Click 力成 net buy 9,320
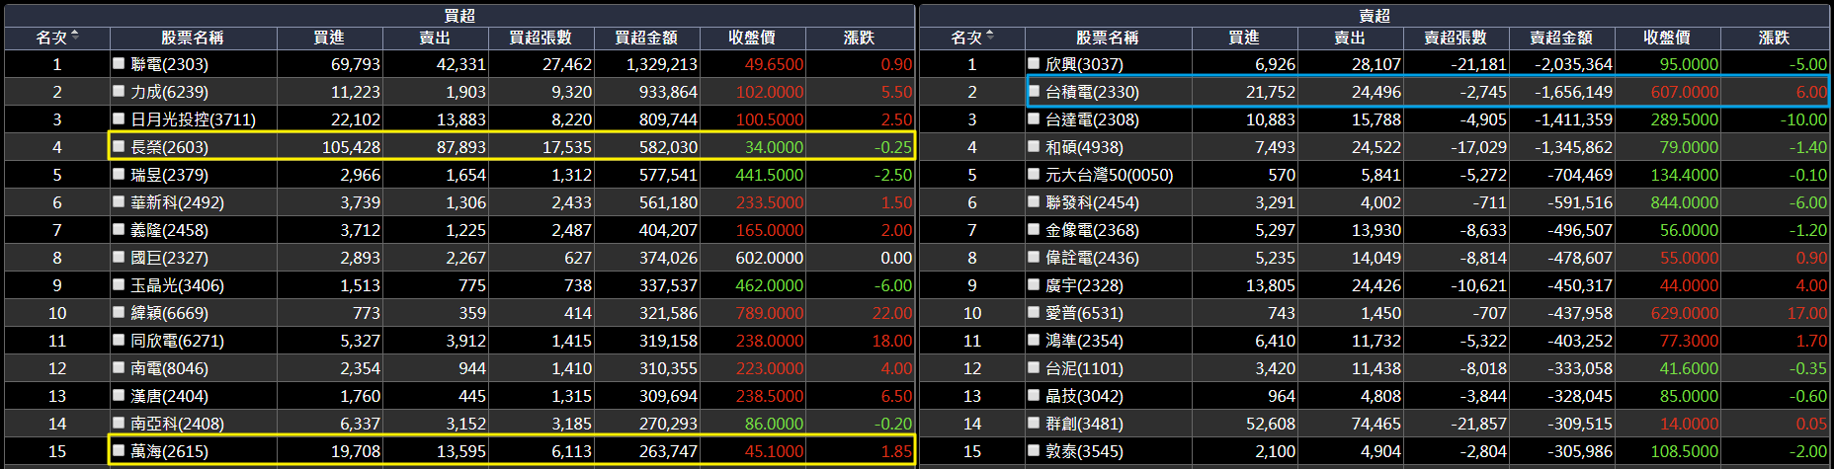1834x469 pixels. 571,92
